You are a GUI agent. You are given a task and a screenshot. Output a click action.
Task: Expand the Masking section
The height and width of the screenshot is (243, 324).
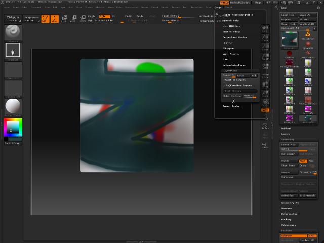coord(286,219)
